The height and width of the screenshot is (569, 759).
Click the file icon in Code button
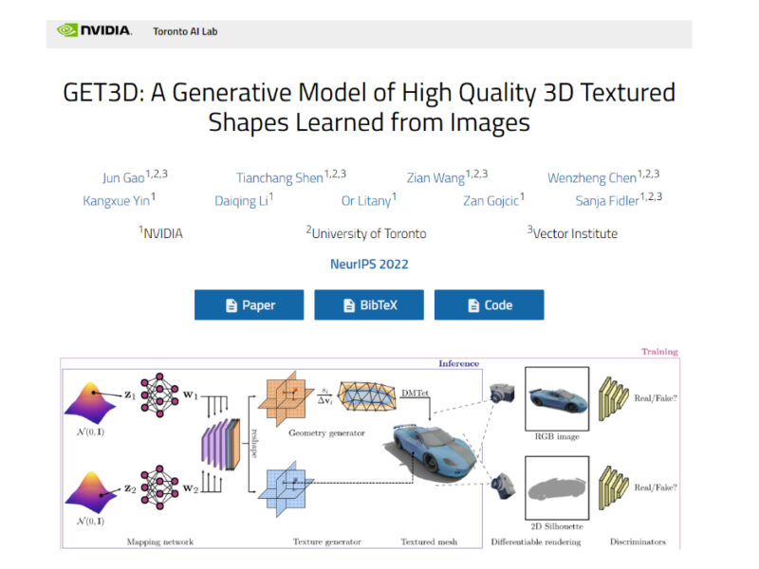pos(474,305)
